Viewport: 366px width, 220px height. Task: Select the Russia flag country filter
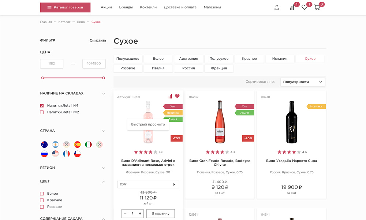coord(44,154)
